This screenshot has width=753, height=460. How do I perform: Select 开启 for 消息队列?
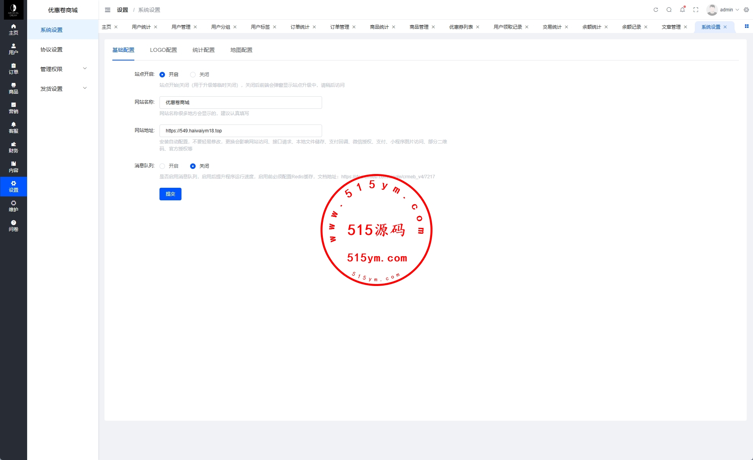(162, 166)
